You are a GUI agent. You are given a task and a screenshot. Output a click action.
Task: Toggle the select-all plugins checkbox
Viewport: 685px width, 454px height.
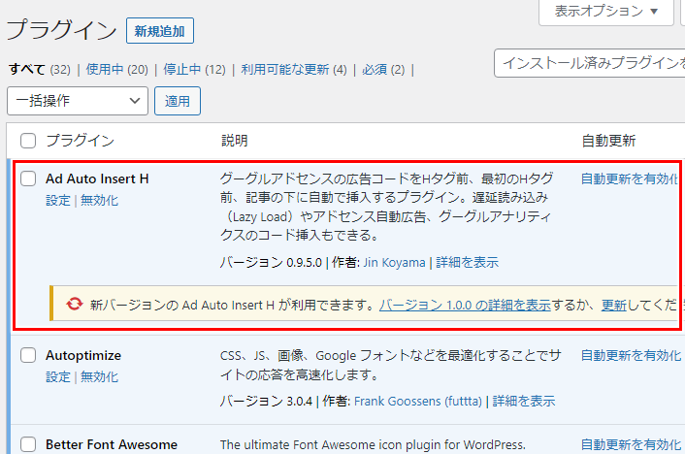28,141
